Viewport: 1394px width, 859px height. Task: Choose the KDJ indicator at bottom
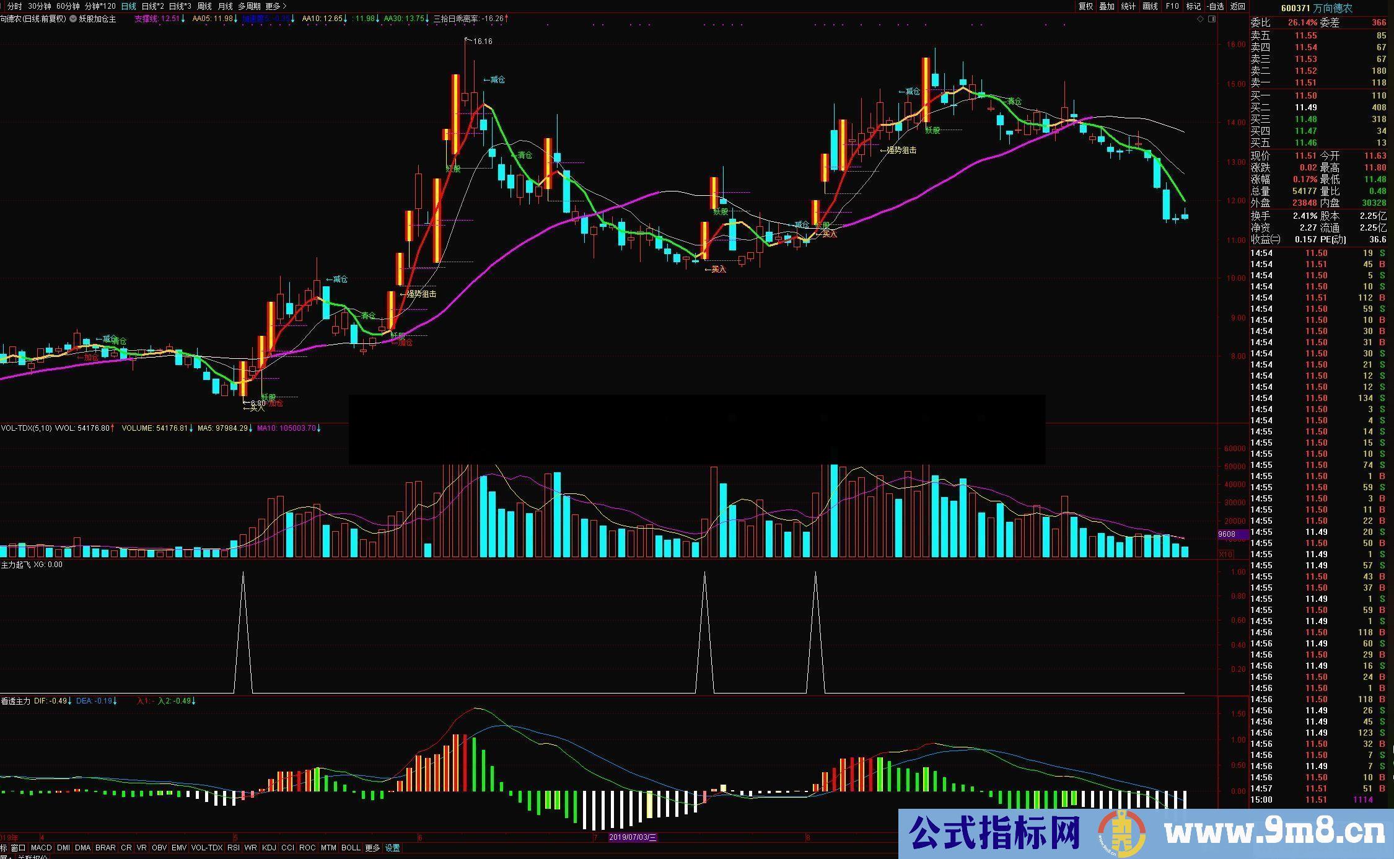269,848
